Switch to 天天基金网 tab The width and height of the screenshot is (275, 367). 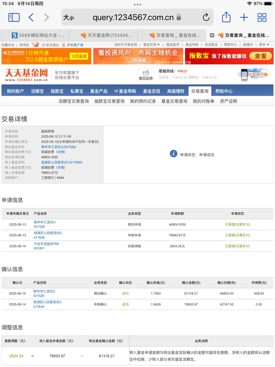(106, 35)
